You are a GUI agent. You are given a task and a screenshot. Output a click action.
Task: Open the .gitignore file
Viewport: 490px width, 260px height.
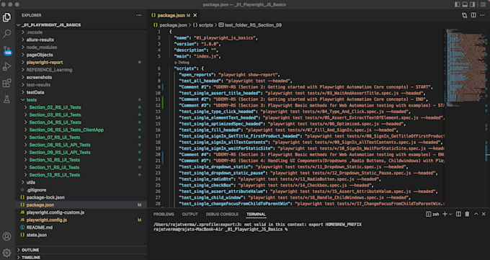[36, 189]
